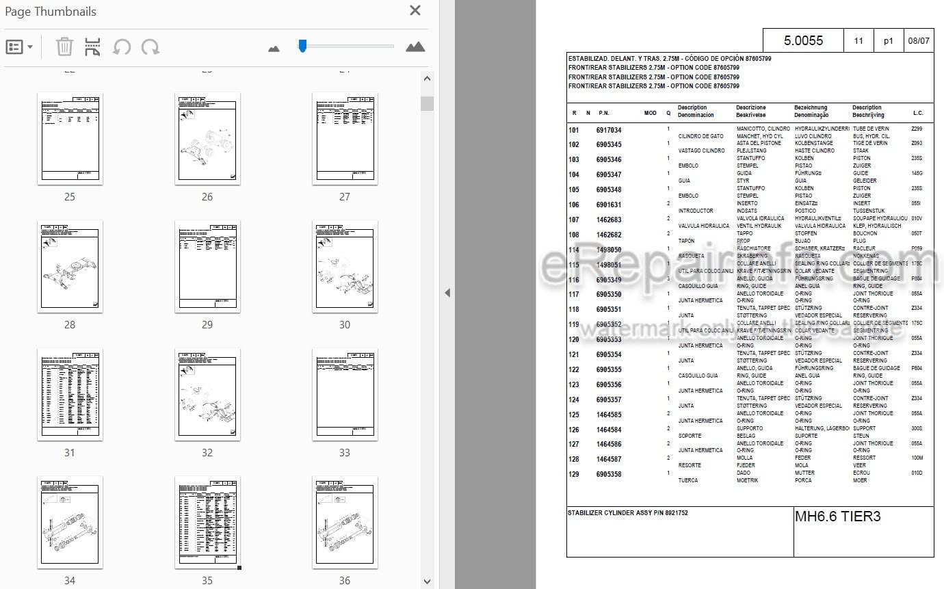Rotate page counterclockwise
Image resolution: width=944 pixels, height=589 pixels.
click(x=122, y=47)
